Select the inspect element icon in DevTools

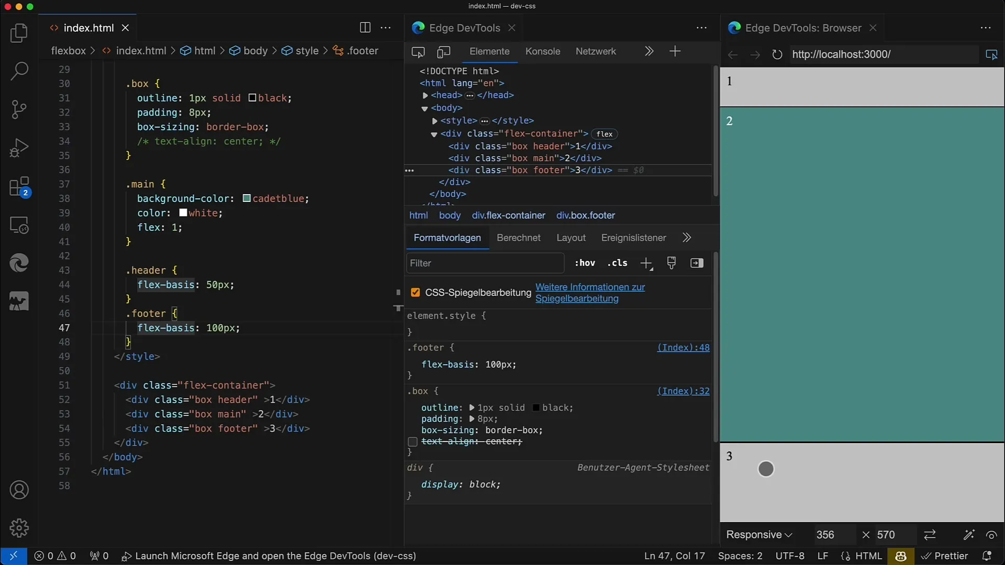pos(417,52)
